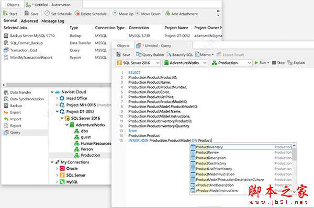Collapse the Project DT-0052 node

pyautogui.click(x=57, y=111)
